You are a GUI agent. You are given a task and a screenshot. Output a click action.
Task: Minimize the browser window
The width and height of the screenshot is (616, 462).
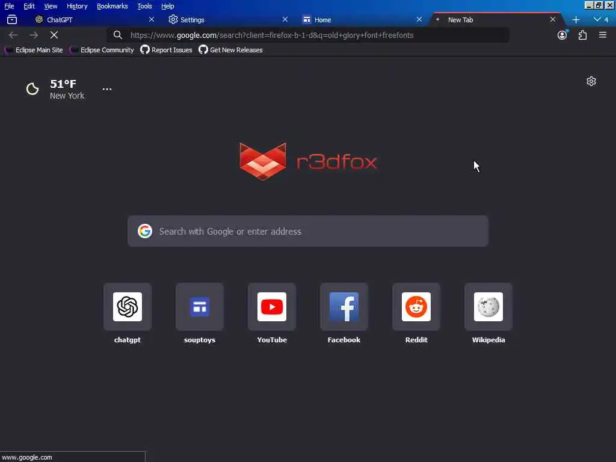[x=588, y=5]
